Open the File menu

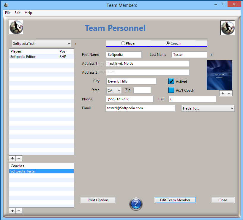tap(8, 13)
